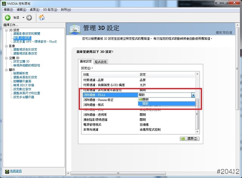Select 調整影像設定和預覽 in the tree
The height and width of the screenshot is (178, 242).
(x=27, y=33)
